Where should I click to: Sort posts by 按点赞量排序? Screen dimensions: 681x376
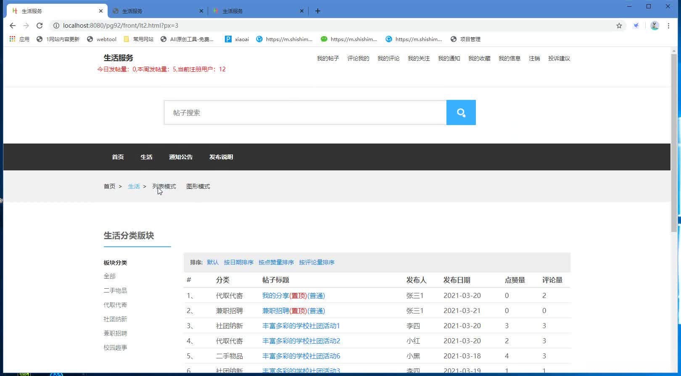276,262
